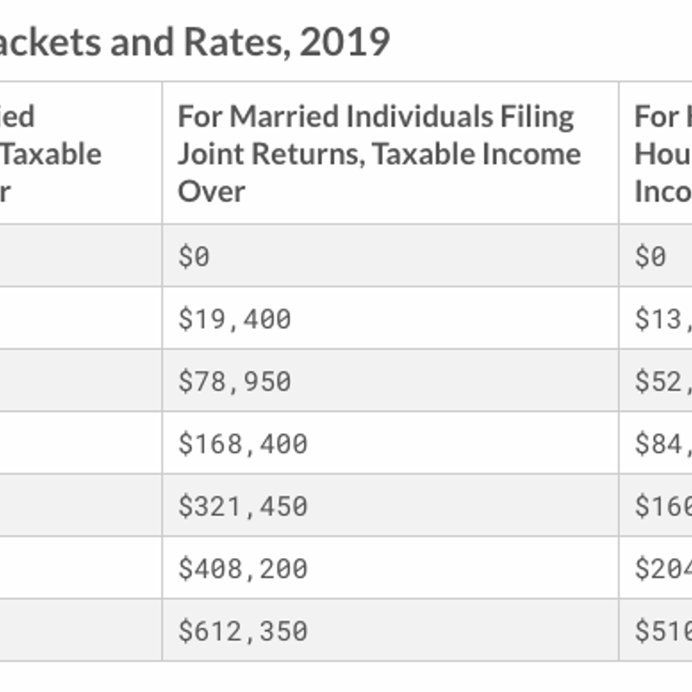Viewport: 692px width, 692px height.
Task: Click the $168,400 table cell
Action: (243, 443)
